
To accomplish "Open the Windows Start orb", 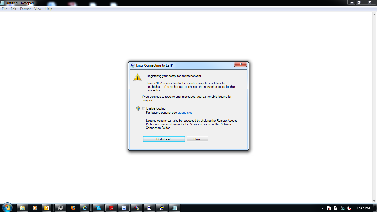I will (x=7, y=208).
